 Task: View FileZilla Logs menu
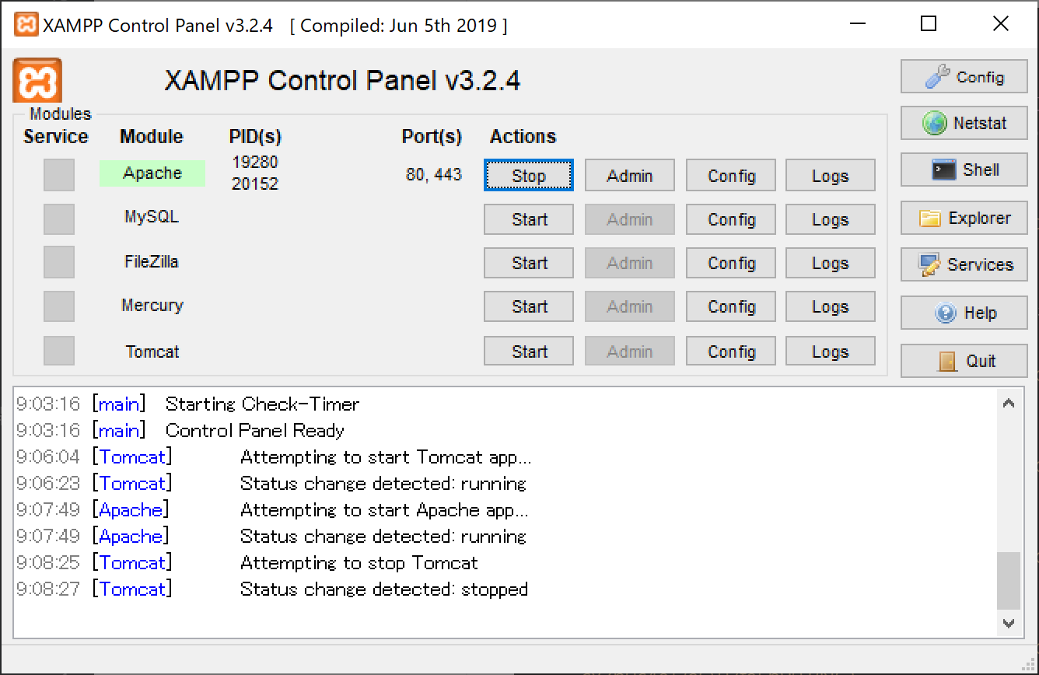tap(831, 263)
